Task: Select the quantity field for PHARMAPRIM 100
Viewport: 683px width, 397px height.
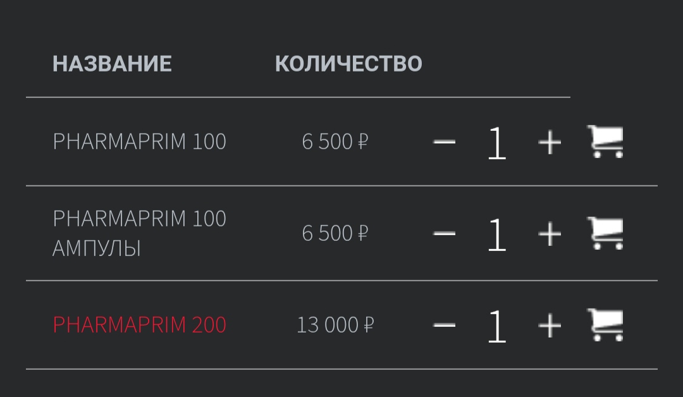Action: [497, 143]
